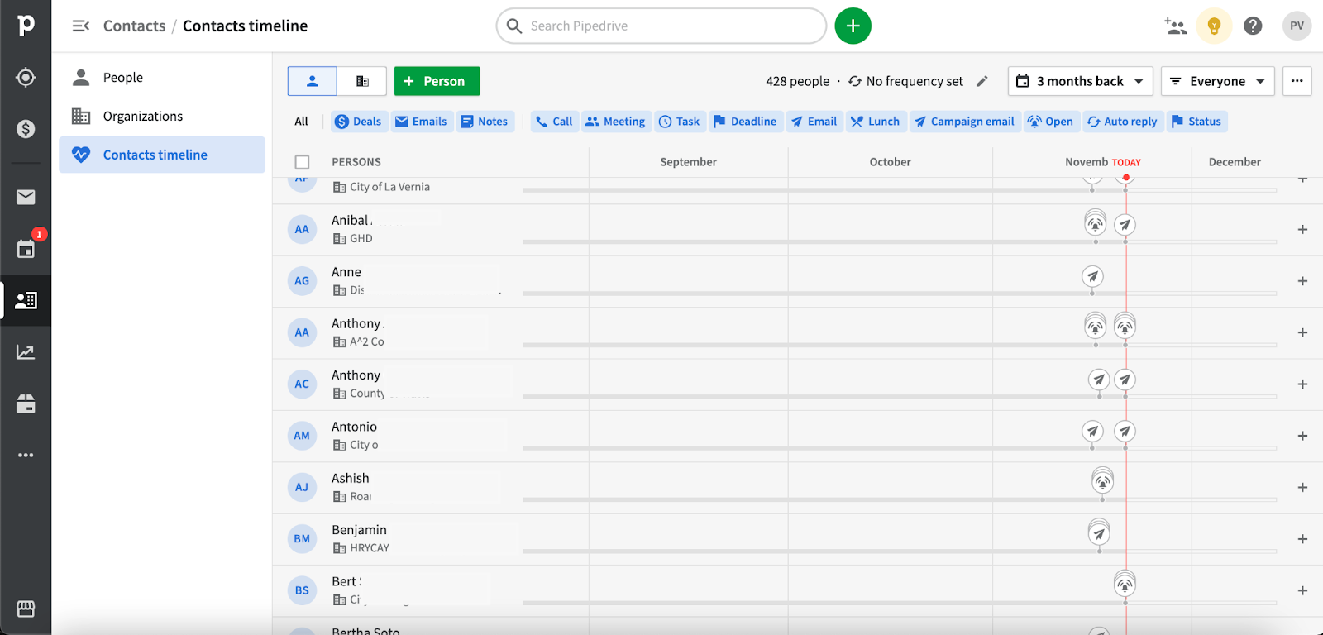Viewport: 1323px width, 635px height.
Task: Expand the More menu in the sidebar
Action: click(x=26, y=455)
